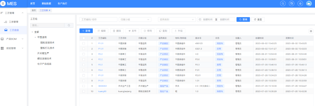Viewport: 315px width, 106px height.
Task: Open the settings gear in top header
Action: tap(300, 3)
